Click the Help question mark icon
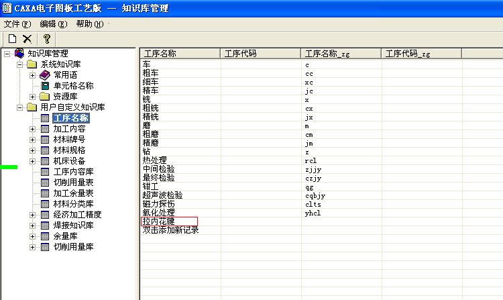 click(x=47, y=39)
